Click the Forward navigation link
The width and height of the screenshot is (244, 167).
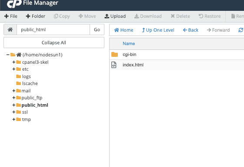[218, 30]
